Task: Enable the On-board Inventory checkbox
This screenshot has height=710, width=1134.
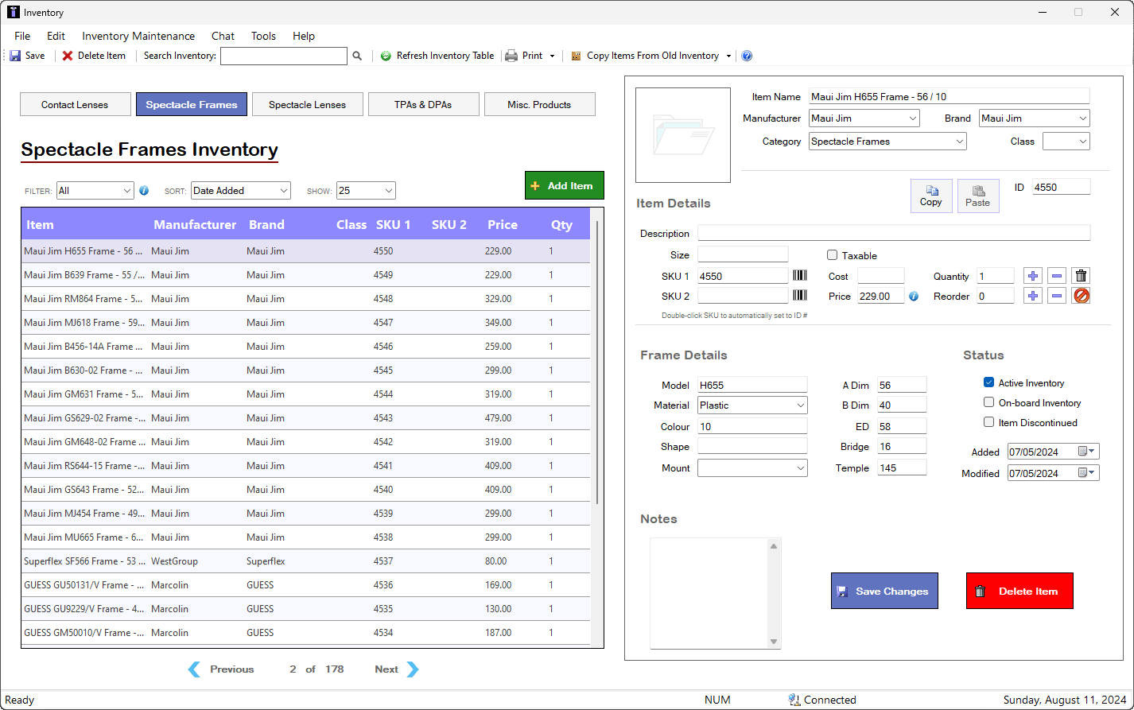Action: click(988, 402)
